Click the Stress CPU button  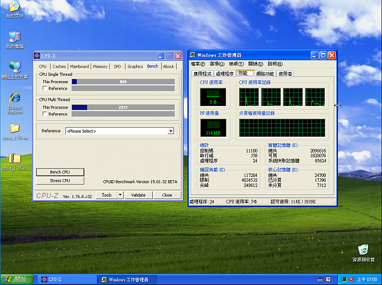coord(60,181)
